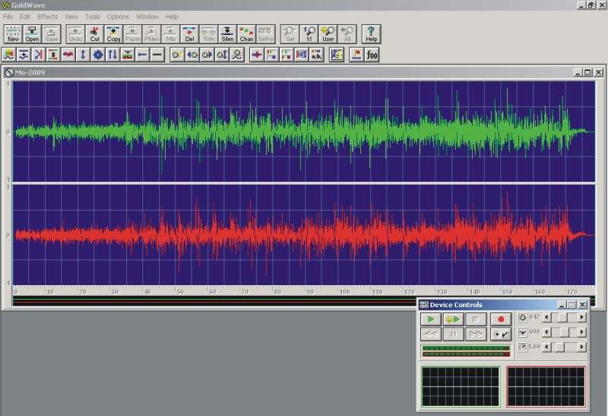
Task: Start playback with green play button
Action: (431, 319)
